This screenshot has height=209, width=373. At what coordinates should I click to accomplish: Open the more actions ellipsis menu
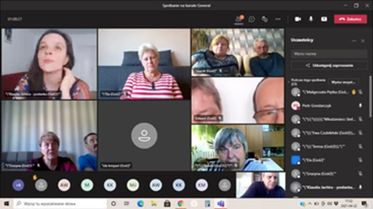(x=278, y=19)
